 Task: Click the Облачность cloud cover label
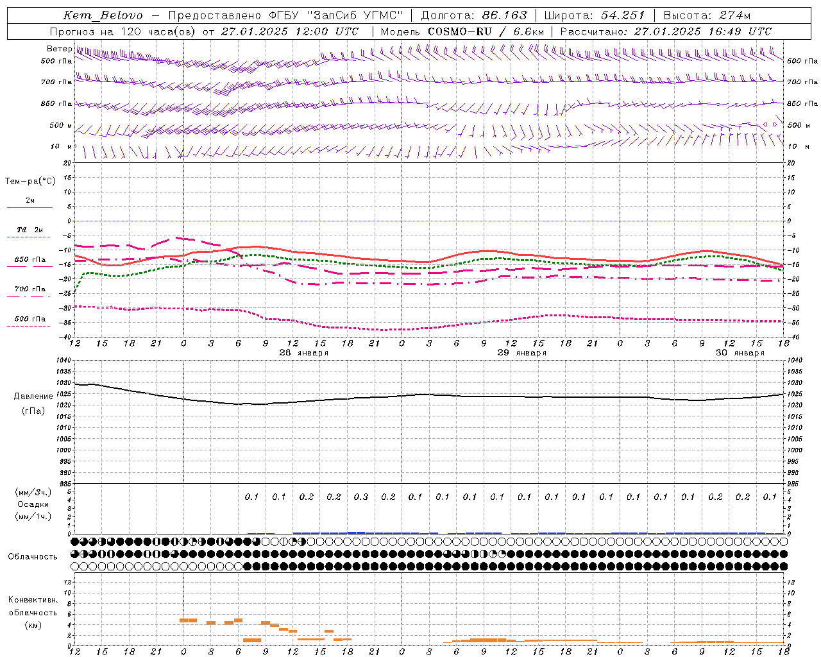click(x=33, y=556)
